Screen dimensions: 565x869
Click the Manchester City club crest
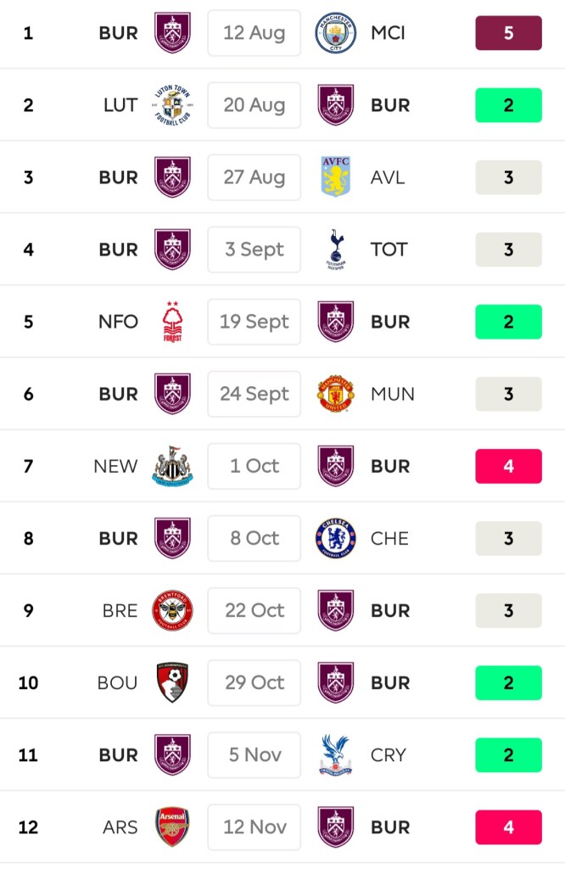[x=335, y=33]
